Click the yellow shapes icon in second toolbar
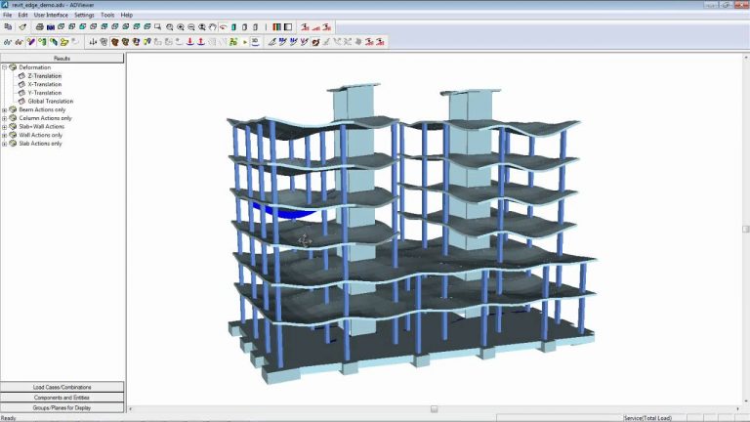This screenshot has height=422, width=750. click(x=64, y=42)
